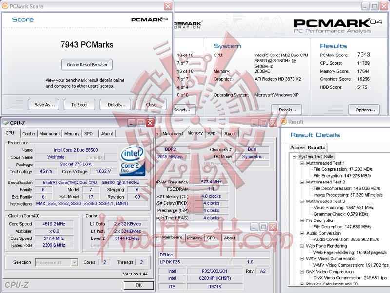
Task: Click the Select button in PCMark04 window
Action: pos(184,110)
